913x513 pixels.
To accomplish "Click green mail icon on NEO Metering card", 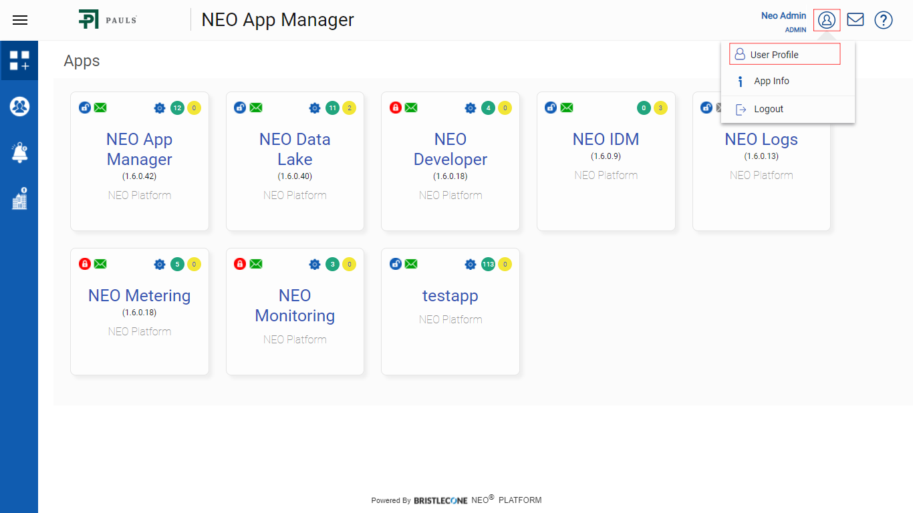I will 100,264.
